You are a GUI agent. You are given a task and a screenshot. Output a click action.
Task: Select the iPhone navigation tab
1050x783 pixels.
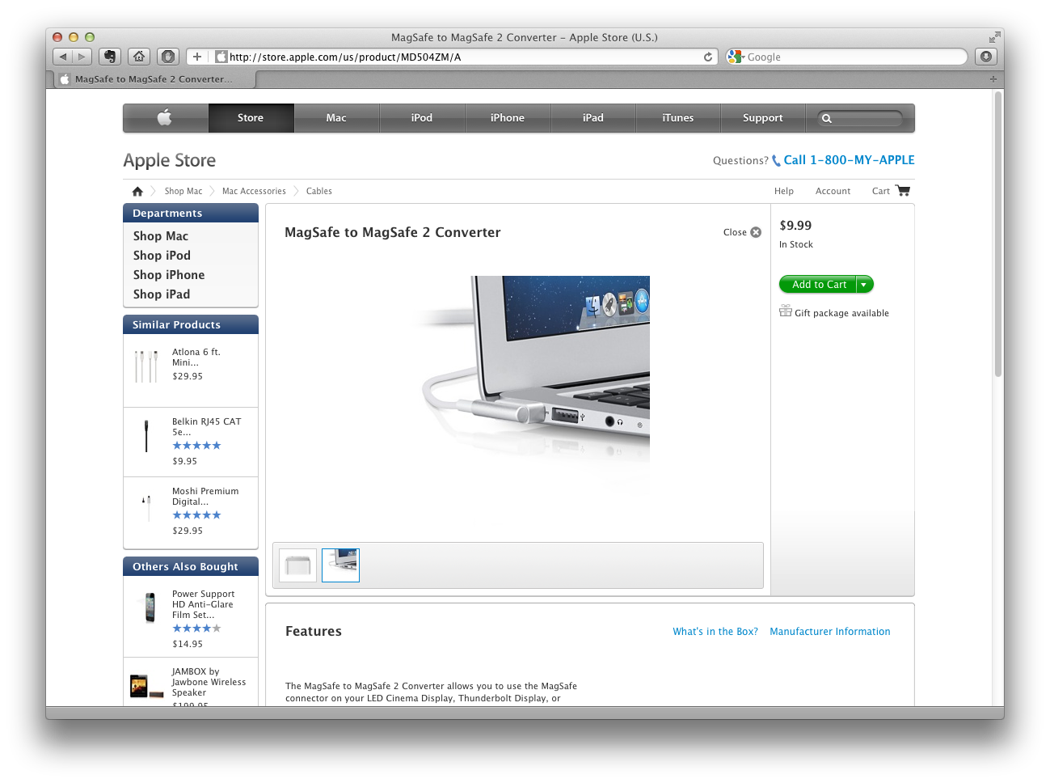[508, 117]
